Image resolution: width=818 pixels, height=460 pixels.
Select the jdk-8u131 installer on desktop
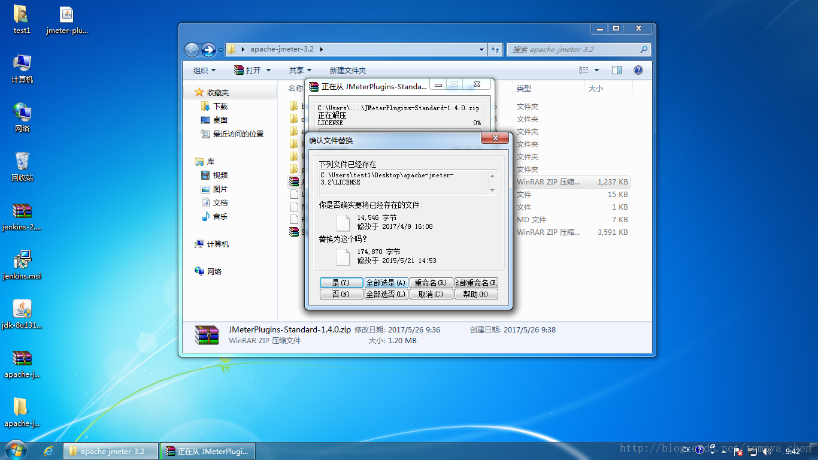(x=22, y=314)
